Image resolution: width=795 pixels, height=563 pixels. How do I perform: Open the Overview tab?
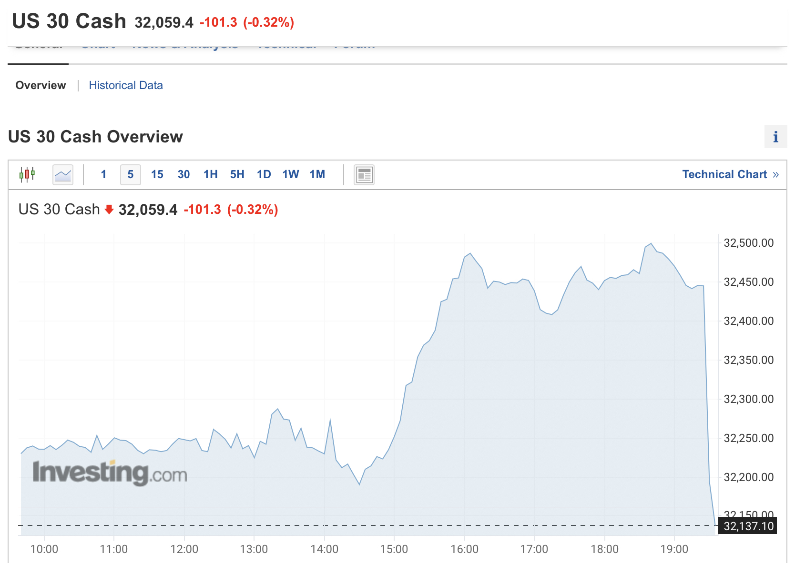tap(41, 85)
